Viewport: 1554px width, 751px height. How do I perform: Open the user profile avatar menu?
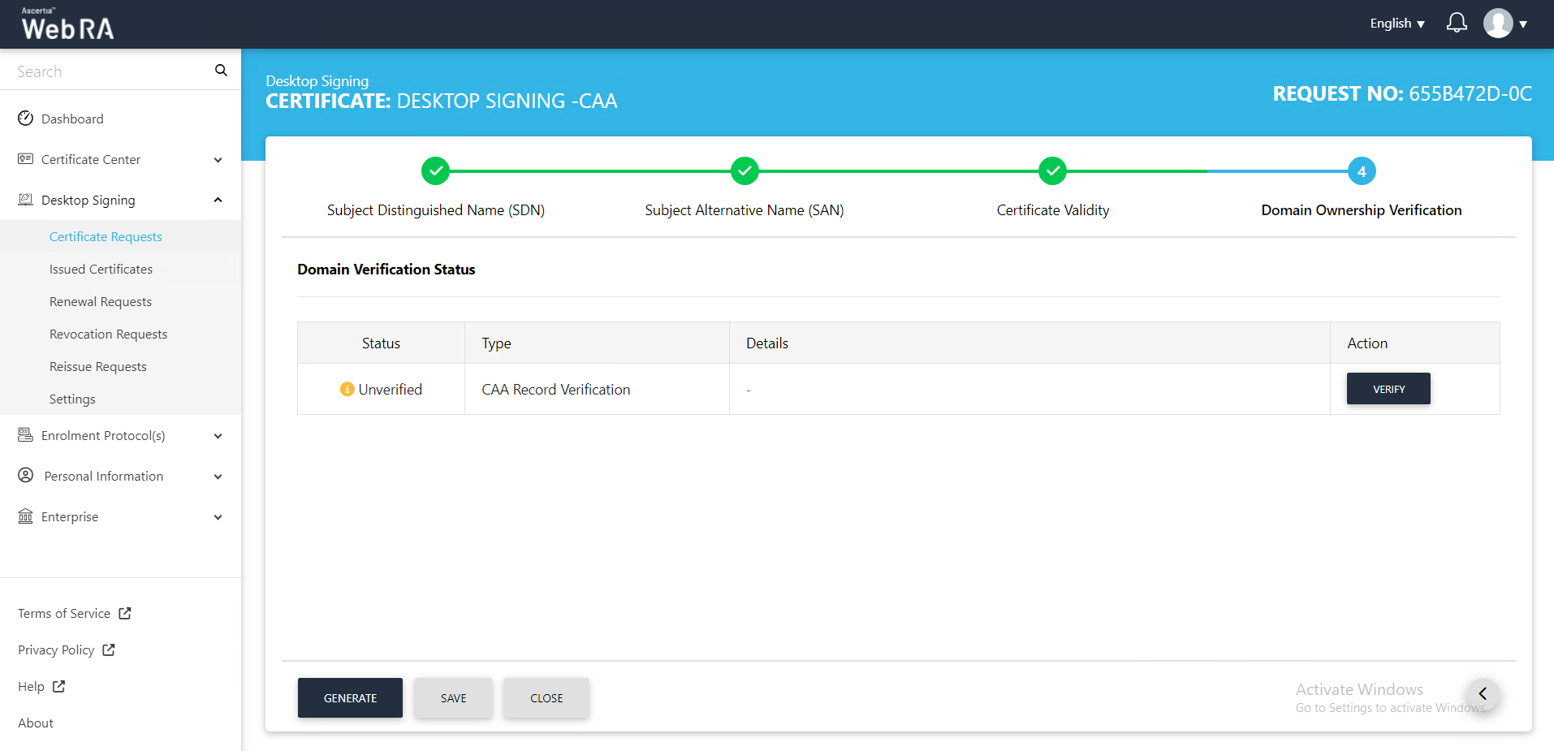pyautogui.click(x=1498, y=24)
